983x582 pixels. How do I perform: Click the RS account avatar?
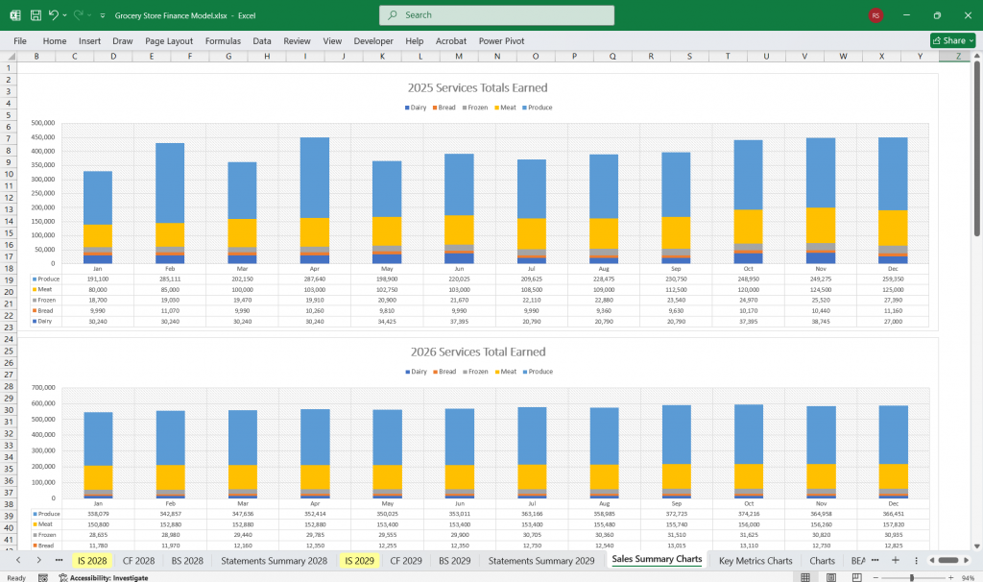coord(875,15)
